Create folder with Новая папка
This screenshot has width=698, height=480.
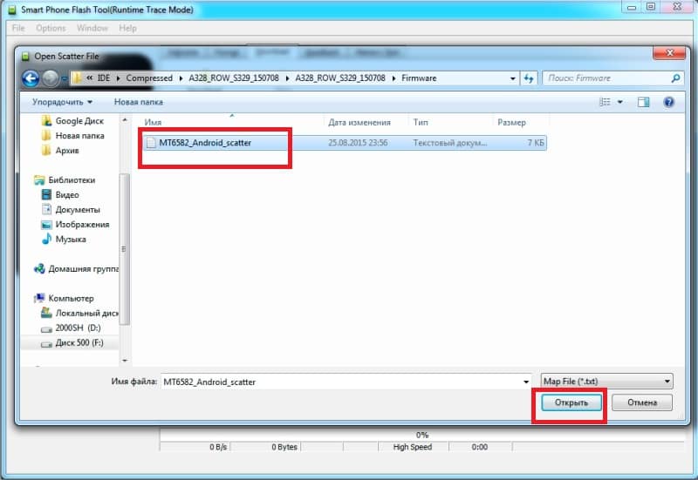139,102
